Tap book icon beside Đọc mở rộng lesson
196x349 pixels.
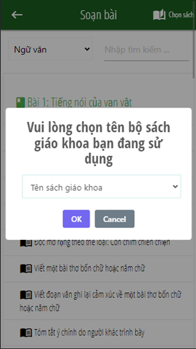(26, 243)
